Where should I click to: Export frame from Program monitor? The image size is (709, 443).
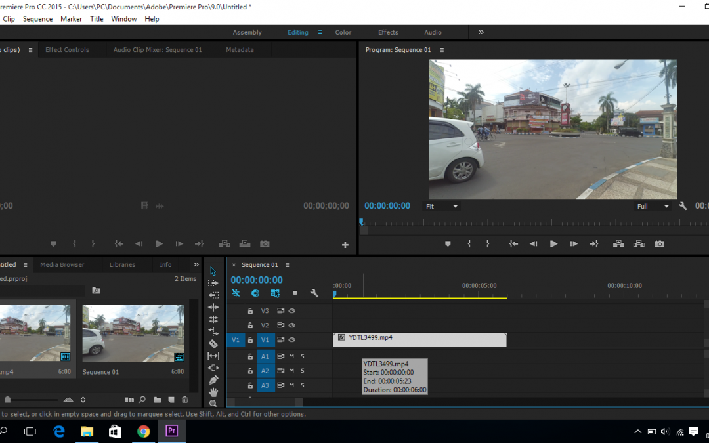point(659,243)
